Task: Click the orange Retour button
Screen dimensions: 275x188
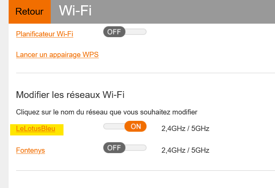Action: coord(29,12)
